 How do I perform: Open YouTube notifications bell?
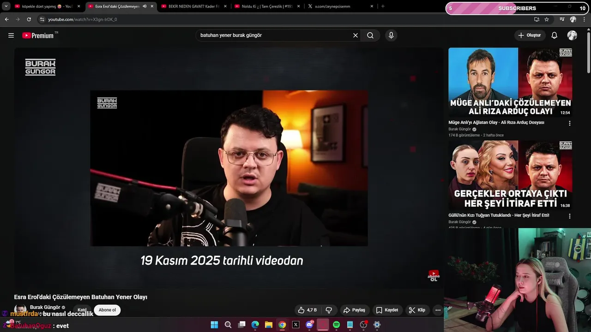[555, 36]
